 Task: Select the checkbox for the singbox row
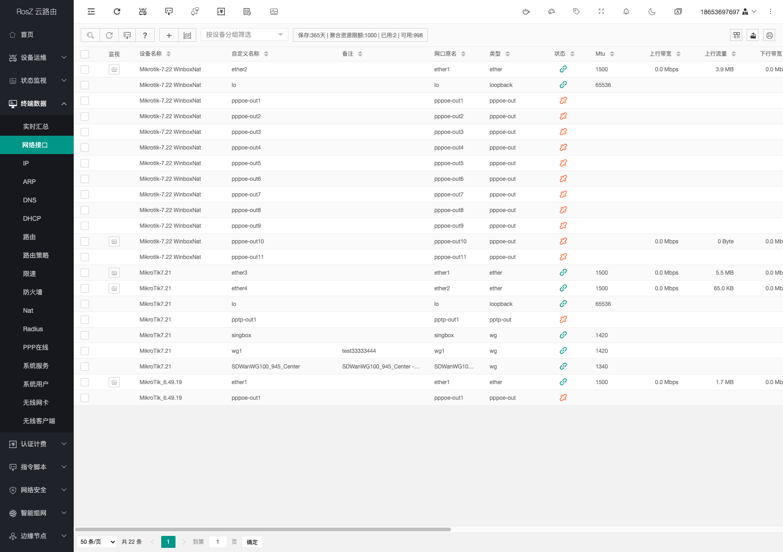coord(85,335)
